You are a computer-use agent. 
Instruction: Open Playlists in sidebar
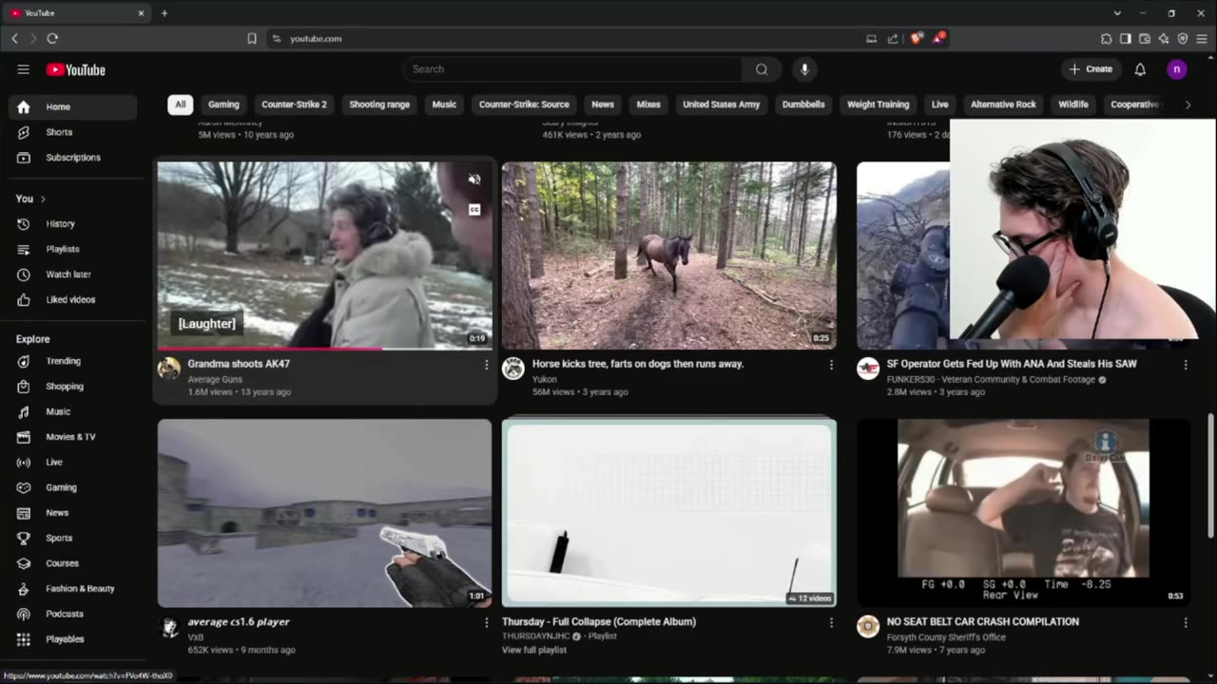pyautogui.click(x=72, y=249)
